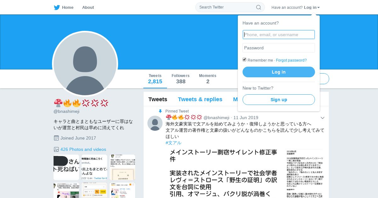Expand the pinned tweet options chevron

[x=323, y=118]
